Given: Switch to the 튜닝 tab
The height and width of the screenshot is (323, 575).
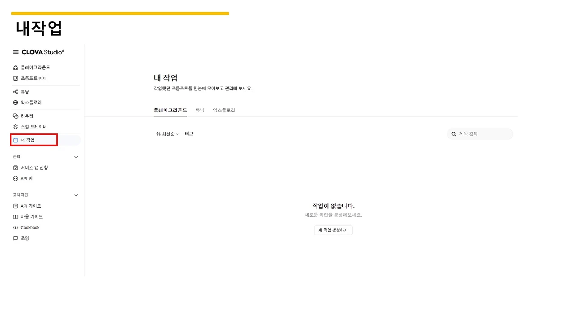Looking at the screenshot, I should pyautogui.click(x=200, y=110).
